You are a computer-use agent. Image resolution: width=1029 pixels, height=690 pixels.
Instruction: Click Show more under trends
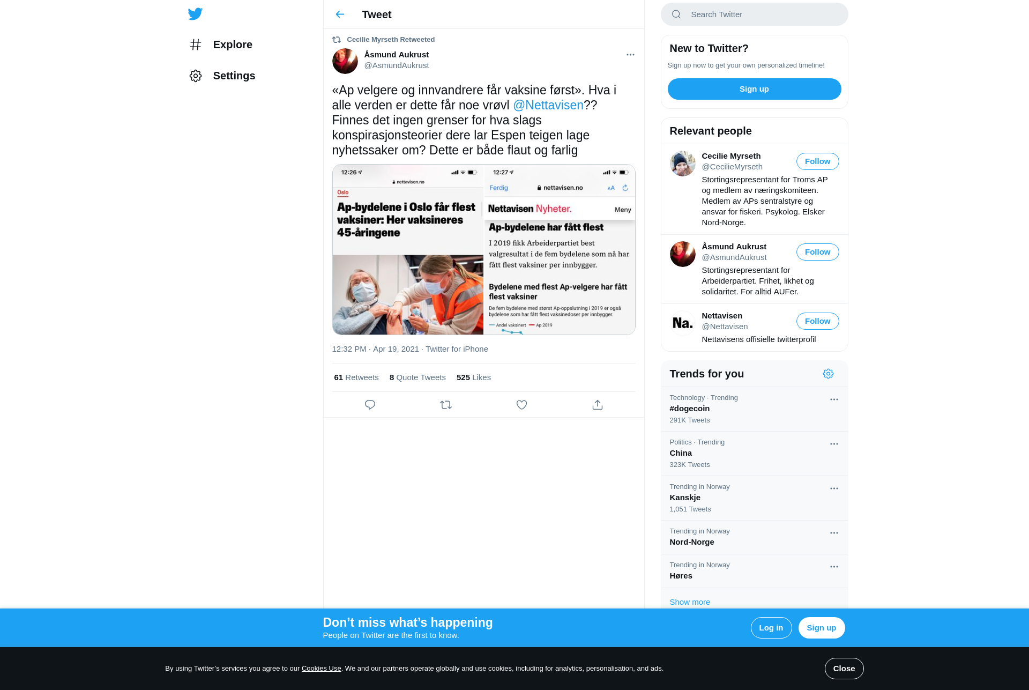[x=690, y=602]
